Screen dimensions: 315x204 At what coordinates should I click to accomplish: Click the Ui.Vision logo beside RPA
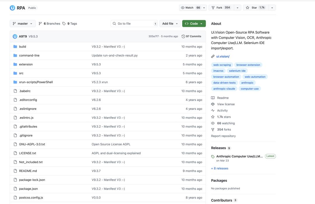click(12, 8)
